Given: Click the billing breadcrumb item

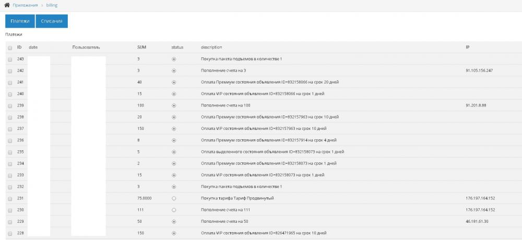Looking at the screenshot, I should click(x=52, y=4).
